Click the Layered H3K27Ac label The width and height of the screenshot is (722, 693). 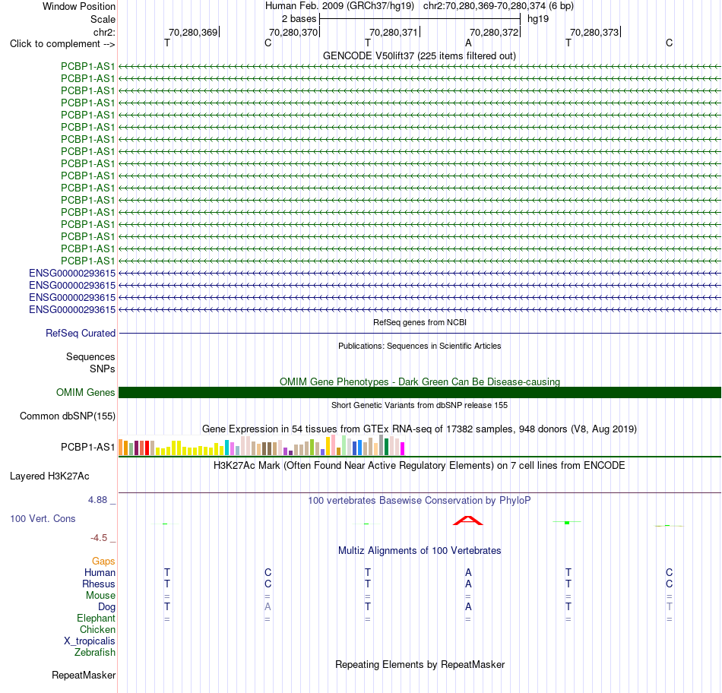49,476
